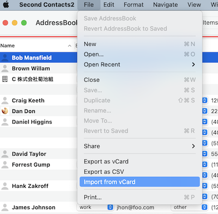Select the David Taylor contact

pyautogui.click(x=29, y=154)
